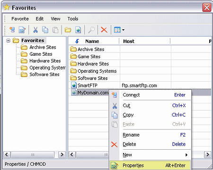213x170 pixels.
Task: Click the New Favorite toolbar icon
Action: tap(78, 30)
